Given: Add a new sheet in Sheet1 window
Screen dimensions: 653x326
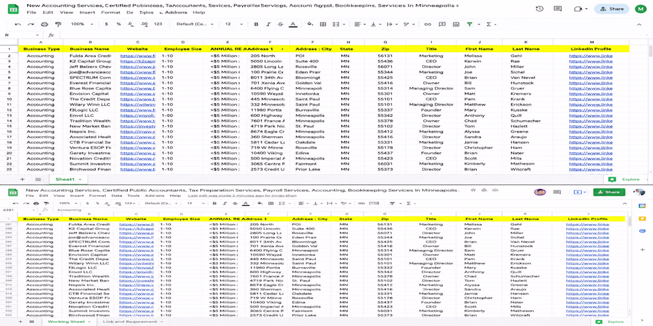Looking at the screenshot, I should [23, 179].
